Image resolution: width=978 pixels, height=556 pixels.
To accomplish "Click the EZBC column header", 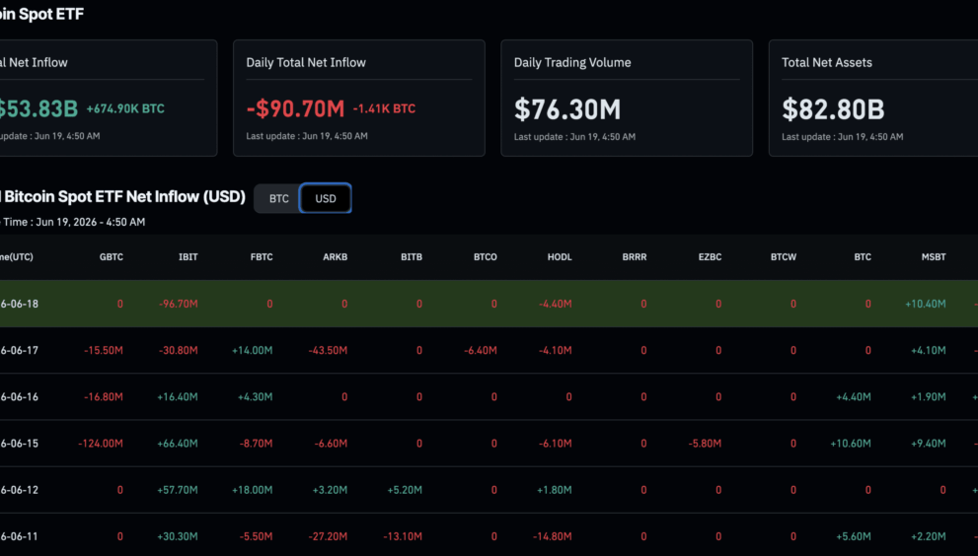I will [x=710, y=257].
